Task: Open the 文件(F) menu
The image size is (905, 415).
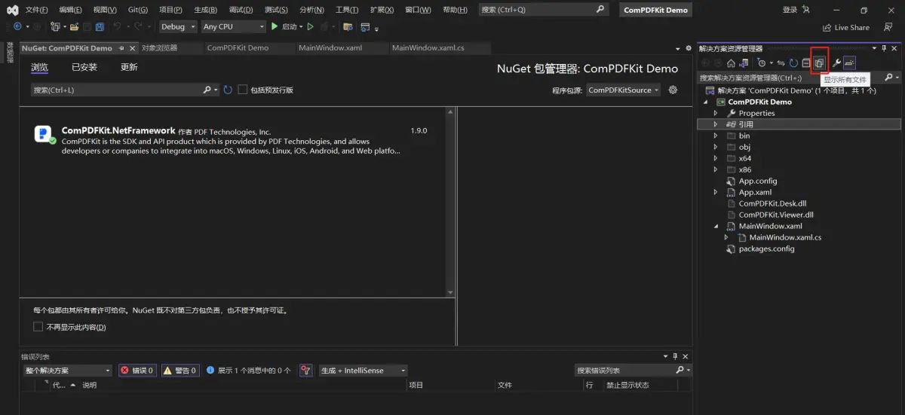Action: pos(36,10)
